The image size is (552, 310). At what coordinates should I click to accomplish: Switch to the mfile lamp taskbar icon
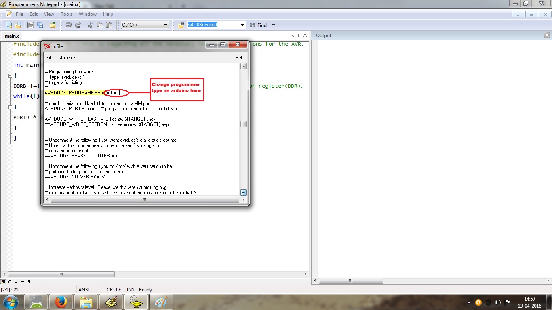[x=136, y=302]
